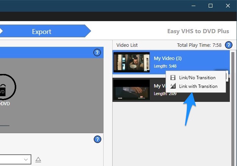Select the second video thumbnail, length 2:09
The height and width of the screenshot is (166, 237).
tap(132, 90)
